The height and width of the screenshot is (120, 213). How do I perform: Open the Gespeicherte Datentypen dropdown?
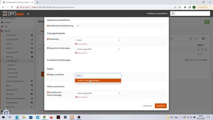98,49
